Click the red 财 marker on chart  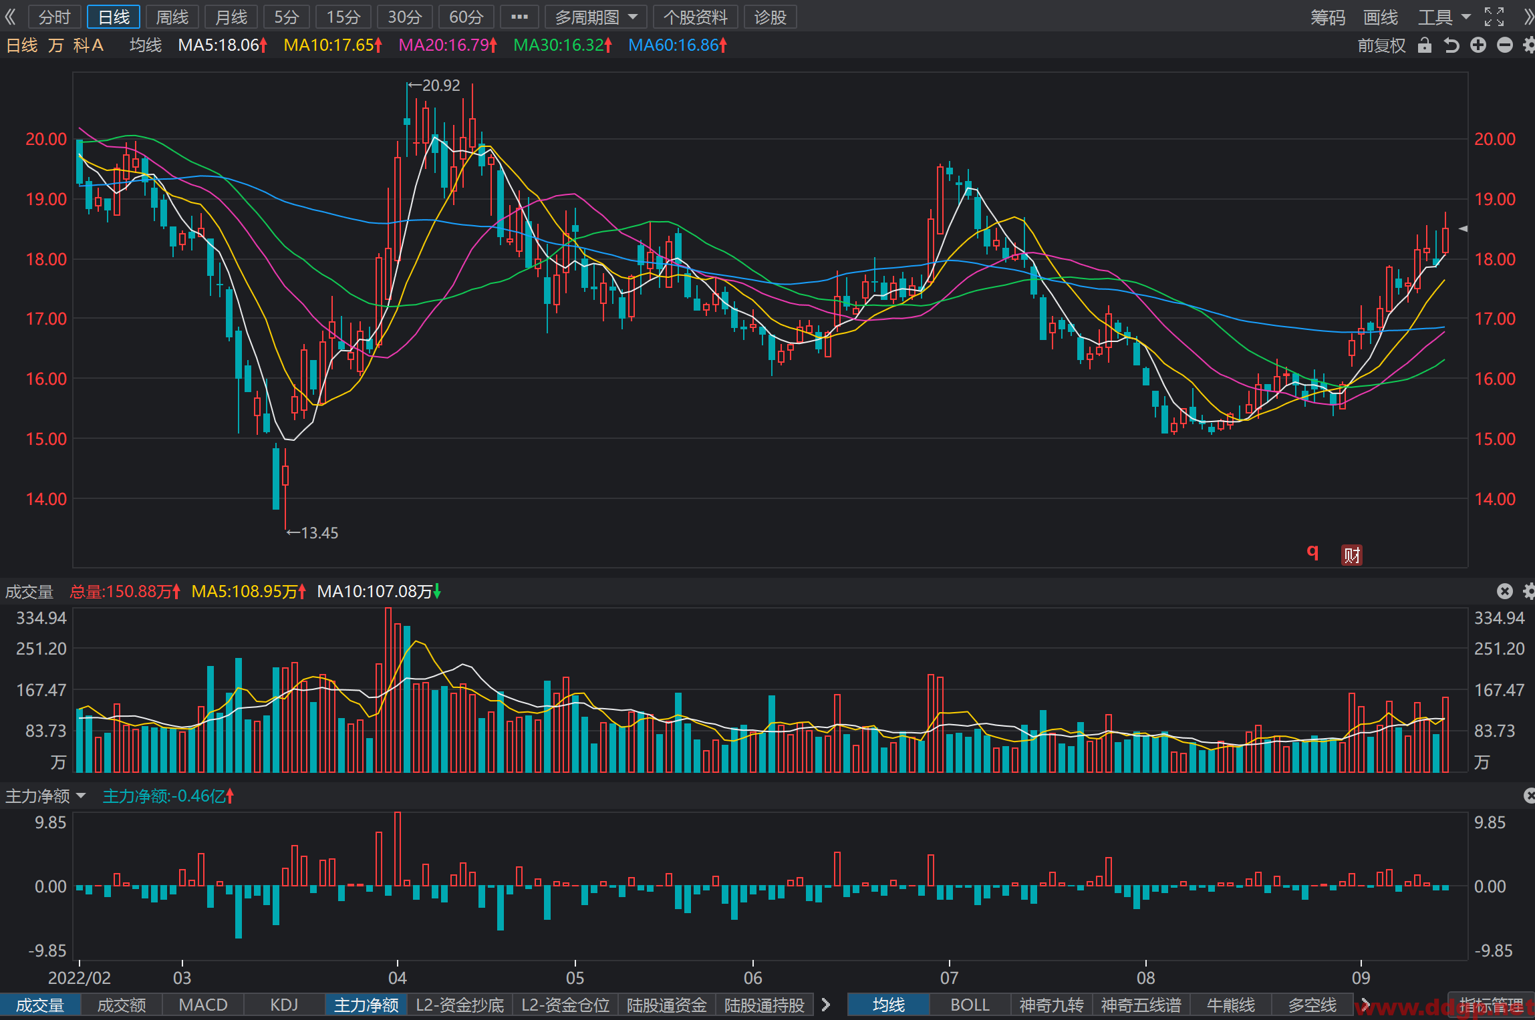1351,554
